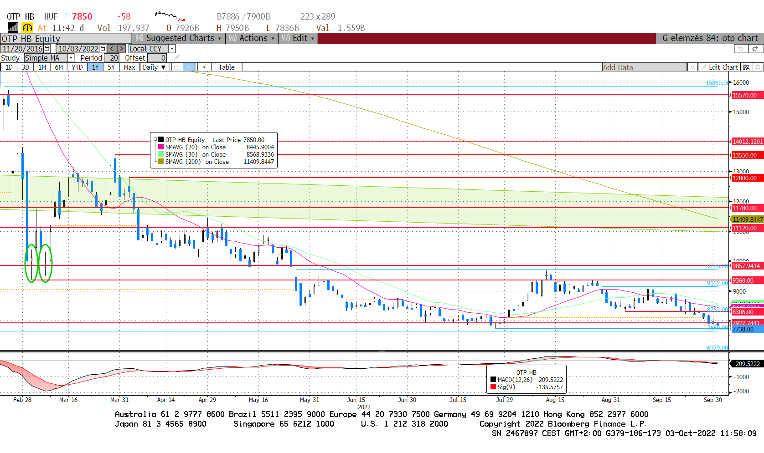Image resolution: width=764 pixels, height=453 pixels.
Task: Open the Actions menu
Action: coord(252,38)
